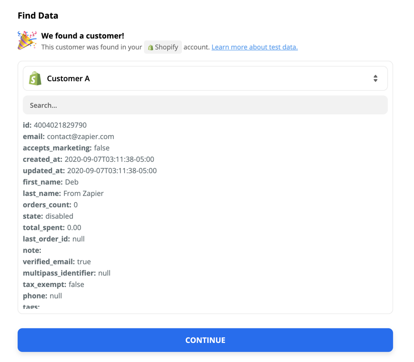The width and height of the screenshot is (414, 362).
Task: Click the small Shopify icon in account badge
Action: tap(151, 47)
